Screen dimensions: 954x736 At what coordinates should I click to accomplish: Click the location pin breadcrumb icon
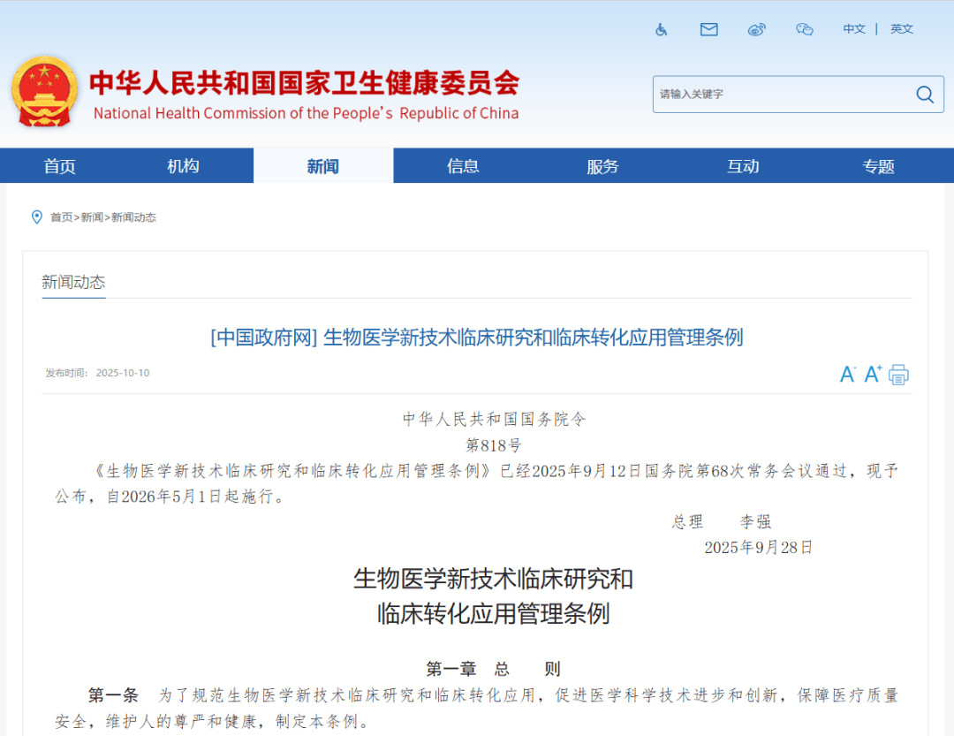(x=36, y=217)
